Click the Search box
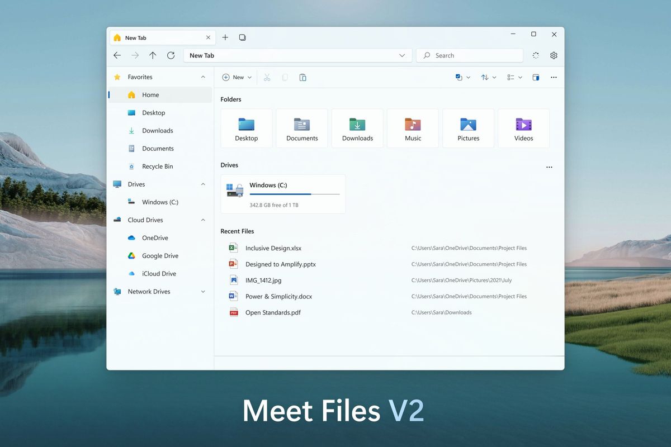The height and width of the screenshot is (447, 671). (x=470, y=55)
